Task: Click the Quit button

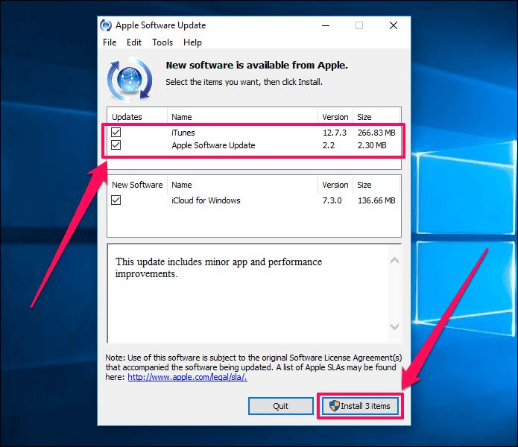Action: point(281,406)
